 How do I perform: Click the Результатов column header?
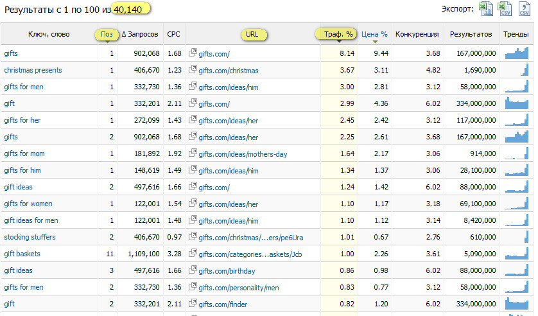click(x=471, y=34)
